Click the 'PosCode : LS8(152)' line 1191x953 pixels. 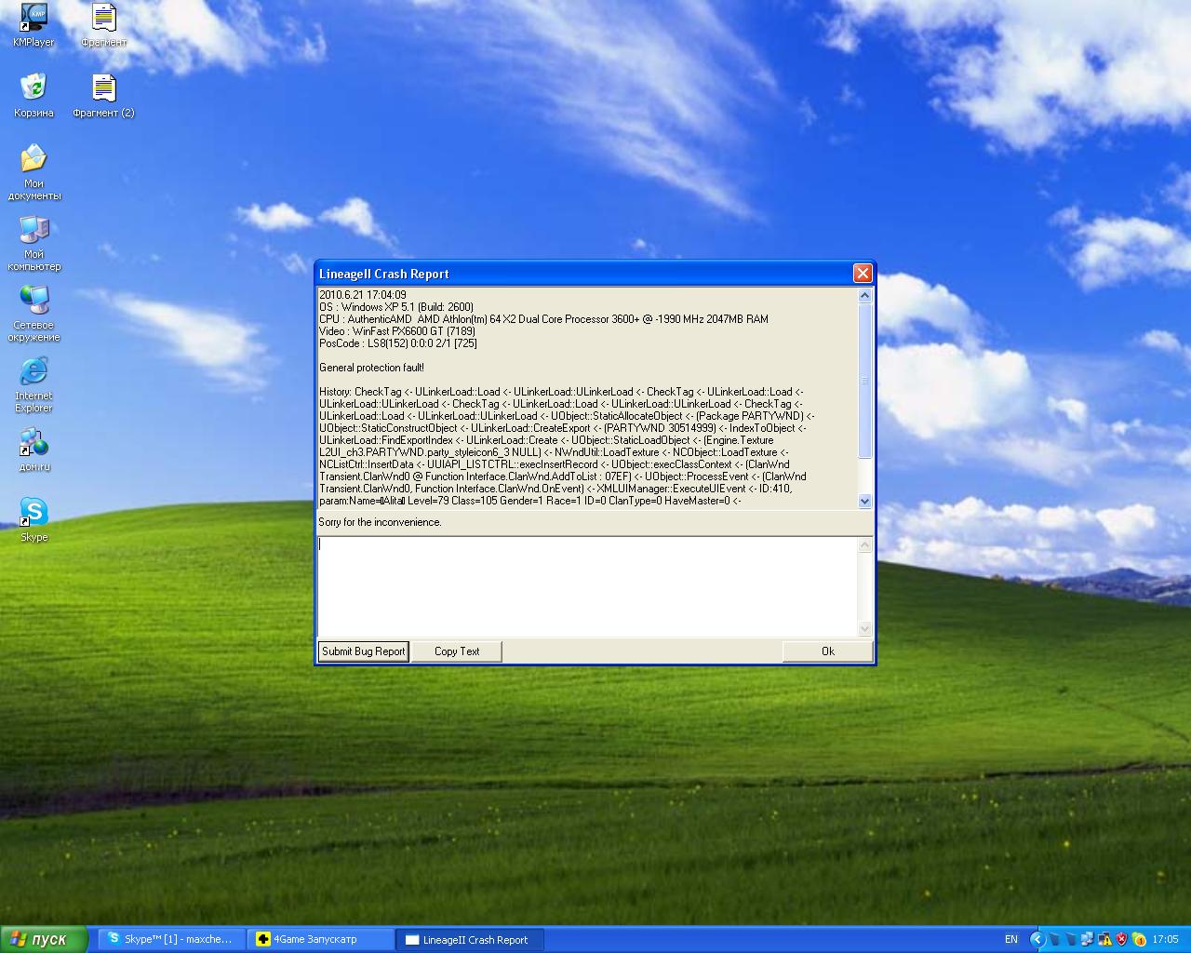[398, 343]
